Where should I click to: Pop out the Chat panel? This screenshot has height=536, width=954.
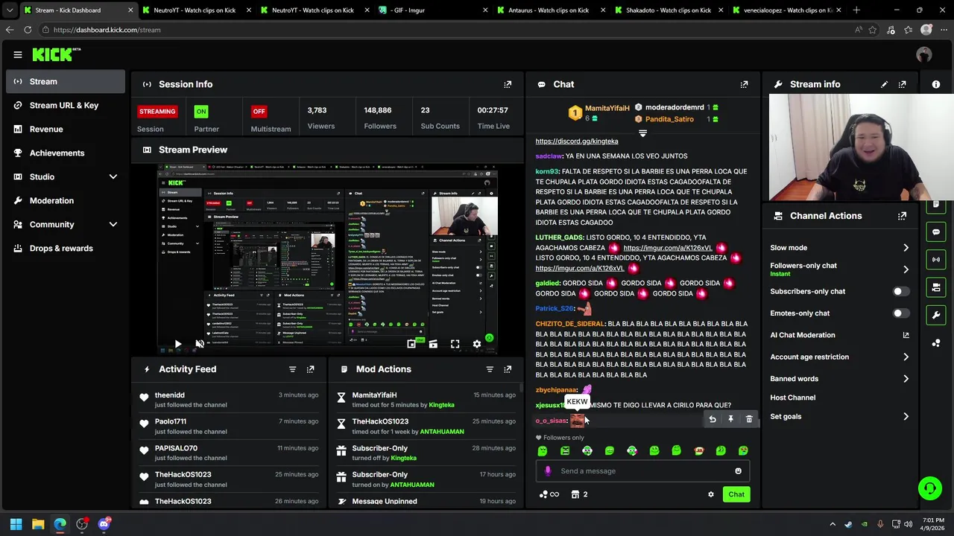click(744, 84)
